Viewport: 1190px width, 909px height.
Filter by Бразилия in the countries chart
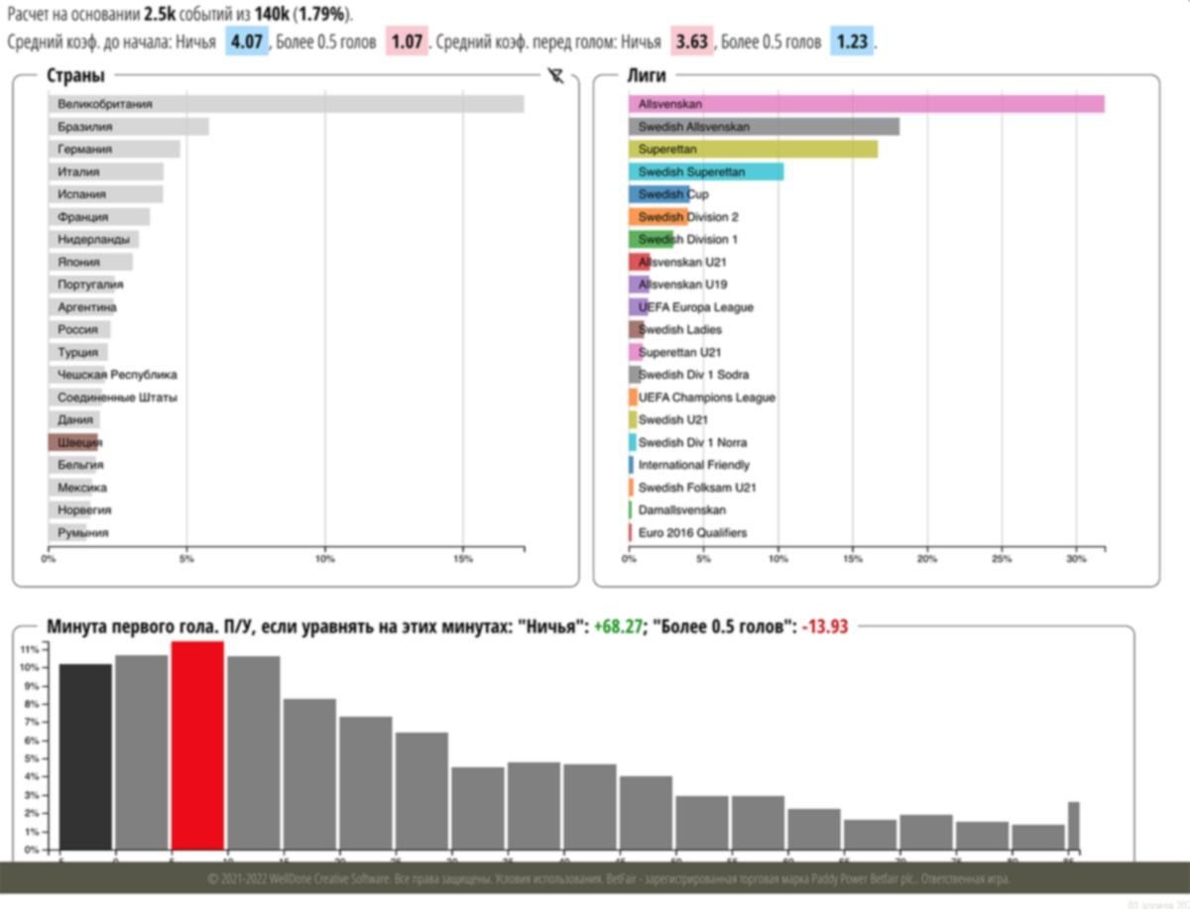pos(128,127)
